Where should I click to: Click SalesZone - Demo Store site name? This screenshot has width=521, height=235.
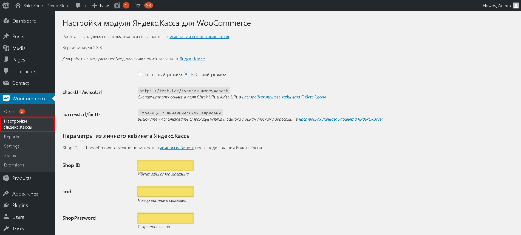46,5
